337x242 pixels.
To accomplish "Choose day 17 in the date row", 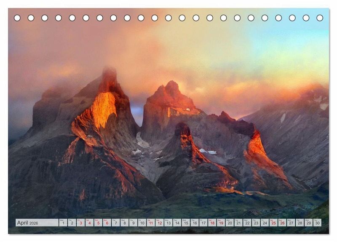I will 203,223.
